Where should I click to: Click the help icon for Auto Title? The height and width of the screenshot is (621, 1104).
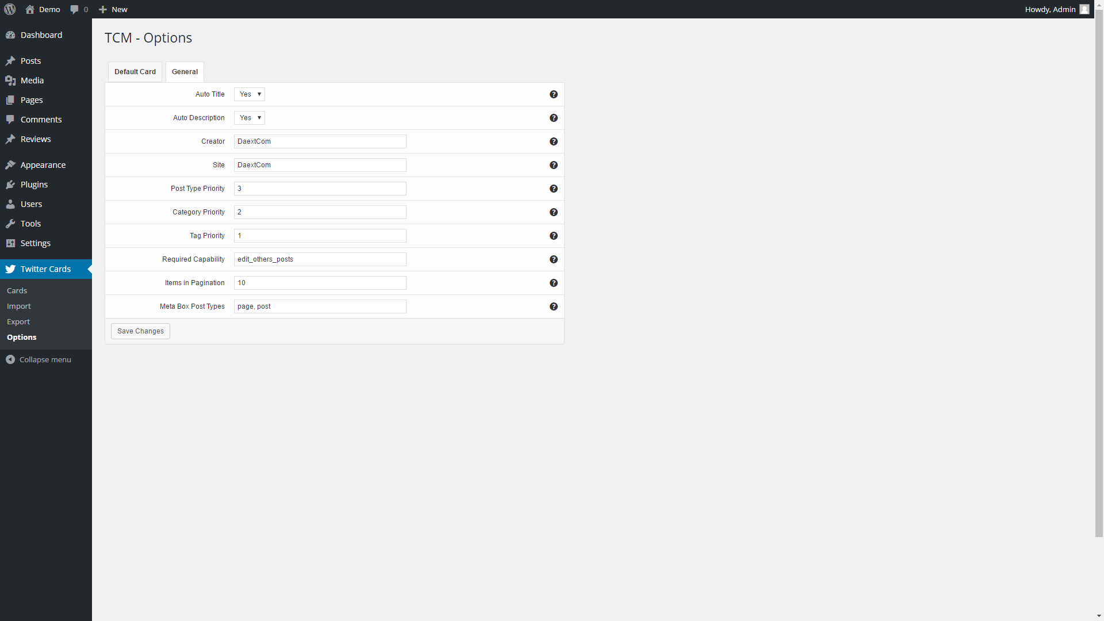pos(553,94)
